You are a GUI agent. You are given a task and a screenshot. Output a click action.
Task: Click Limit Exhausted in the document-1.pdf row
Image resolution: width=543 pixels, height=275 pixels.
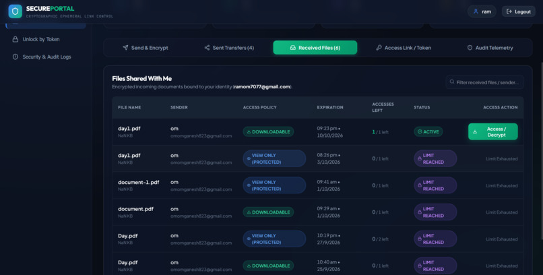point(502,185)
